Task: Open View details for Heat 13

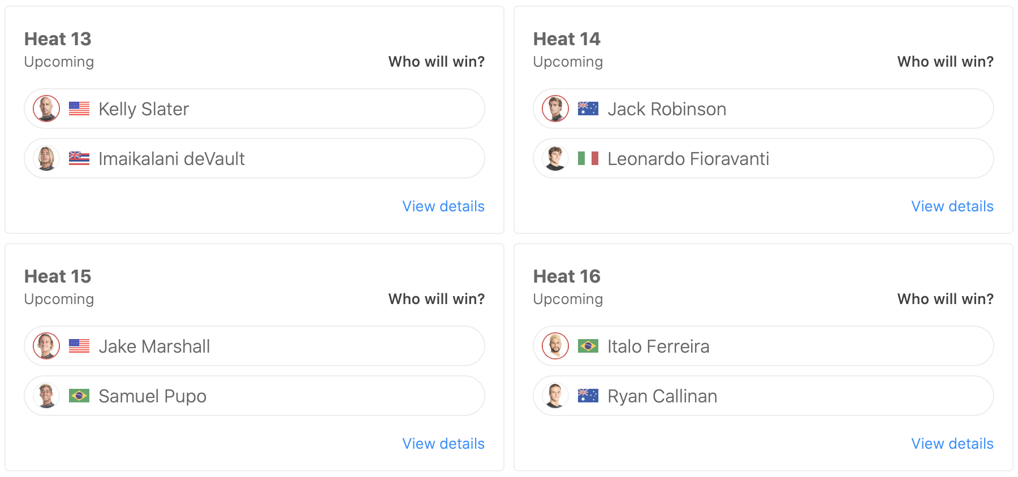Action: click(443, 206)
